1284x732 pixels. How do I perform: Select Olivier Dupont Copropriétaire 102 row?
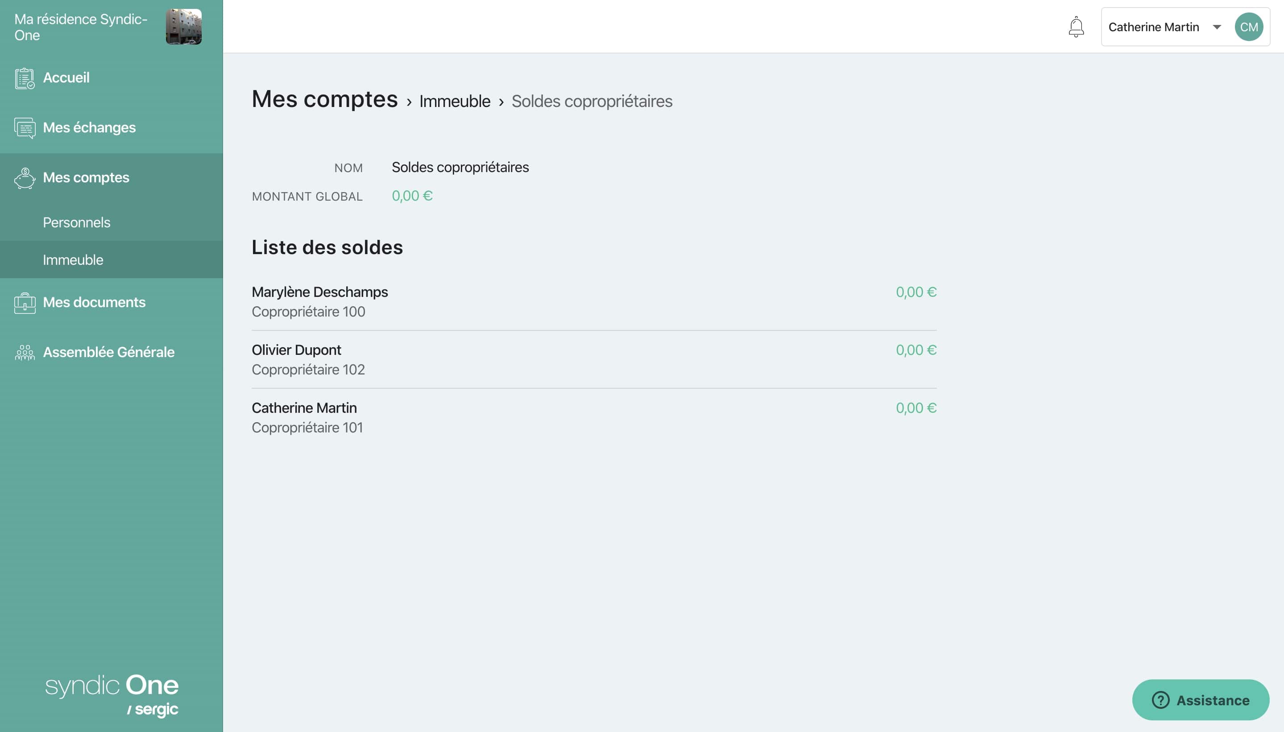coord(296,350)
